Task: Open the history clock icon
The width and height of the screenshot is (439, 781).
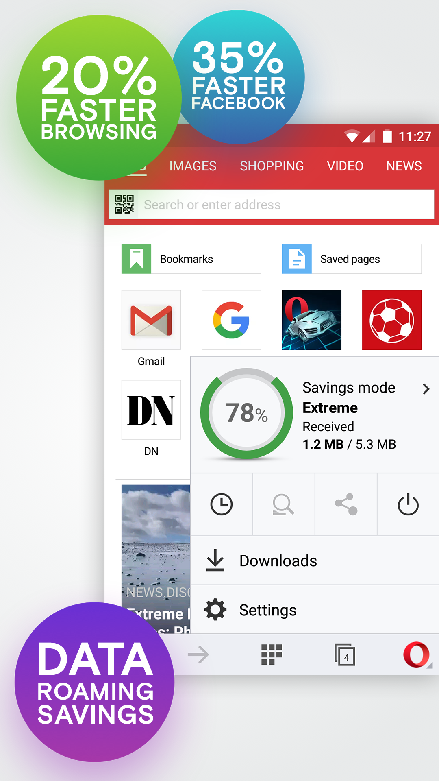Action: [222, 504]
